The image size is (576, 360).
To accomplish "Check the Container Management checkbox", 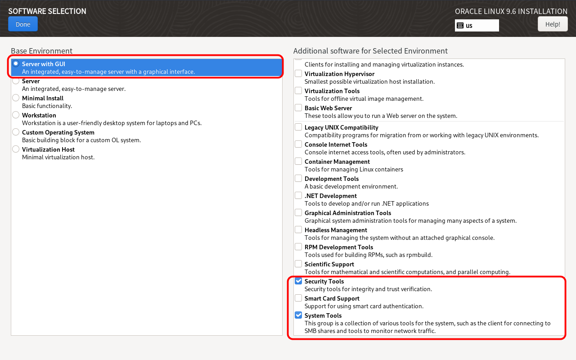I will (x=298, y=161).
